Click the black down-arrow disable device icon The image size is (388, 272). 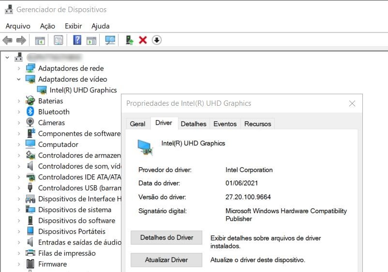[157, 40]
